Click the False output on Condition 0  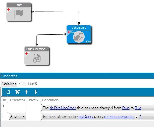[88, 42]
